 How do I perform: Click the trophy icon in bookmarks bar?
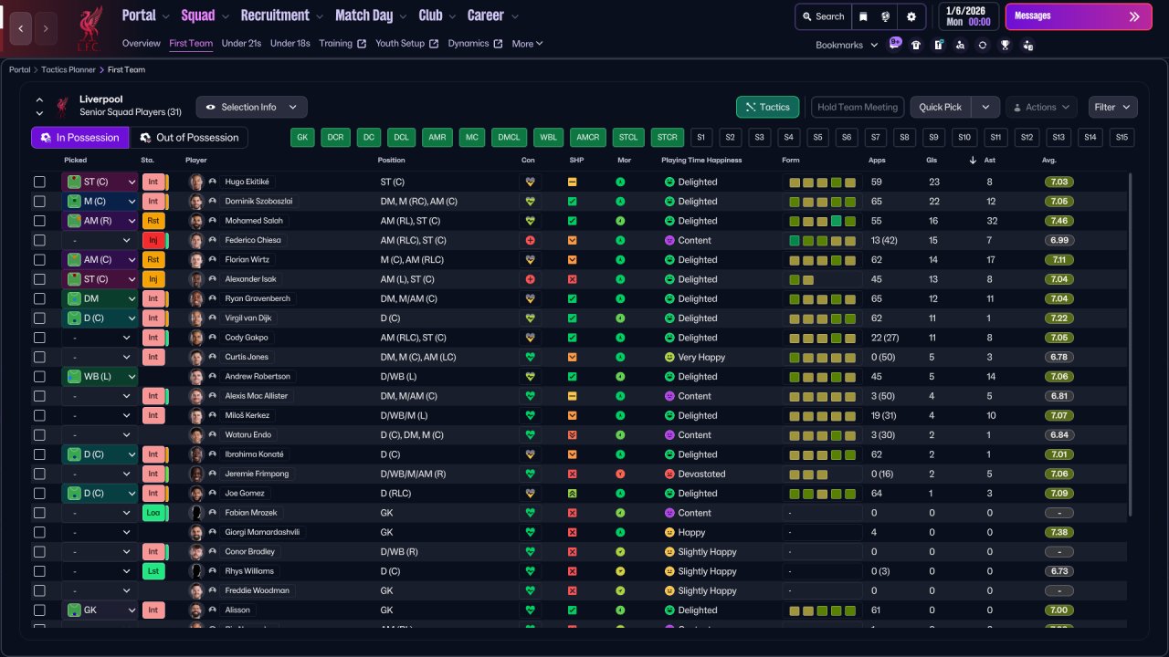1005,45
